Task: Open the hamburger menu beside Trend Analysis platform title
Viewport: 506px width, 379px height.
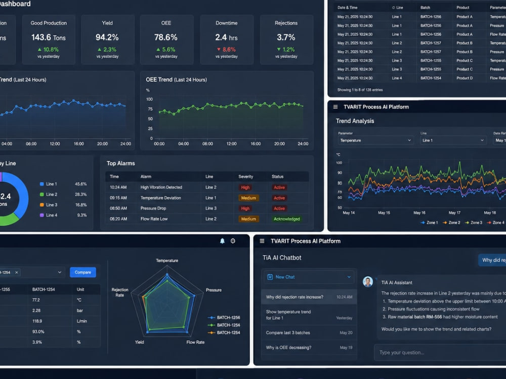Action: [x=335, y=107]
